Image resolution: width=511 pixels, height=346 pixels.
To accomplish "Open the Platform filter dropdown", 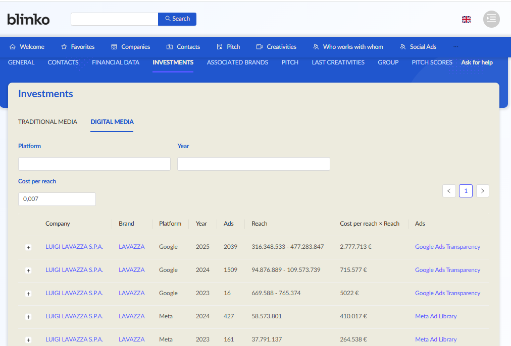I will pos(94,164).
